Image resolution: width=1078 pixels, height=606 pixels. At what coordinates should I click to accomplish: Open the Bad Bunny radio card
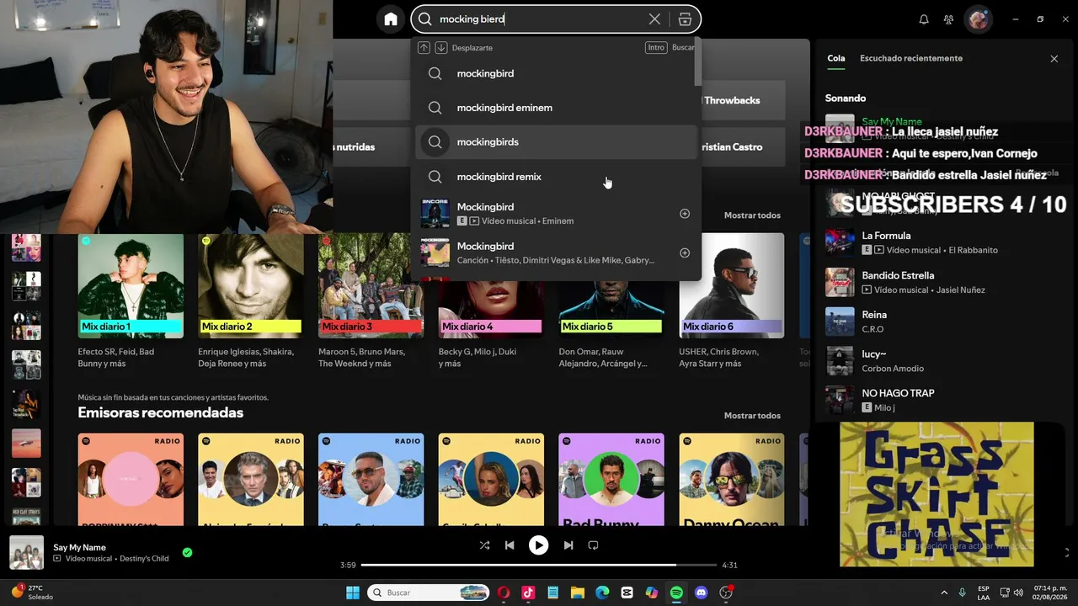(611, 480)
